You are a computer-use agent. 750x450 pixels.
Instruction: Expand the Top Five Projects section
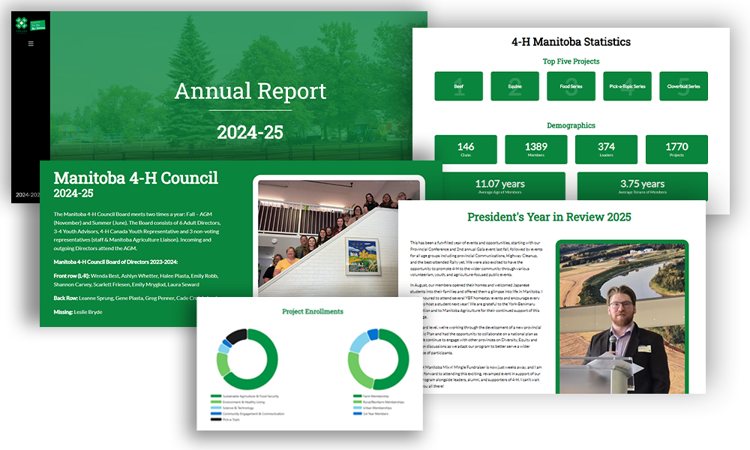[x=571, y=61]
